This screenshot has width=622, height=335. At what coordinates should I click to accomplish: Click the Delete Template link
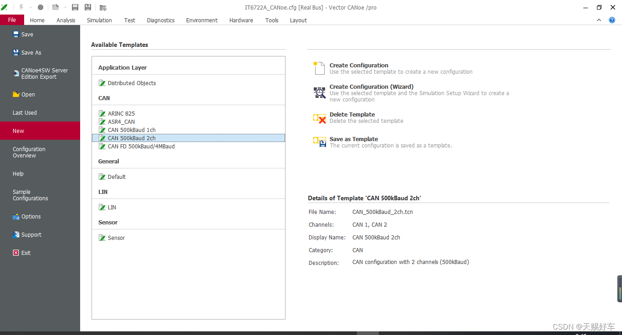pyautogui.click(x=352, y=114)
